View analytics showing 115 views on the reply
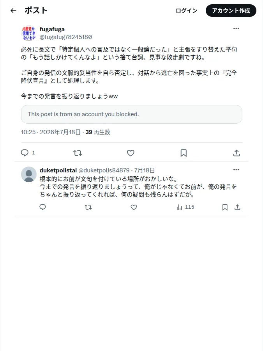The width and height of the screenshot is (263, 351). click(x=185, y=207)
